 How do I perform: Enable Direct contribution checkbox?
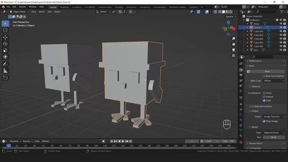264,93
